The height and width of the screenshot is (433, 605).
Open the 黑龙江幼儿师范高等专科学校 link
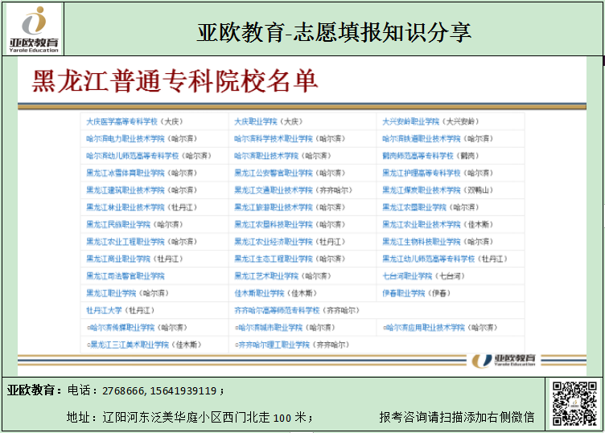click(428, 259)
